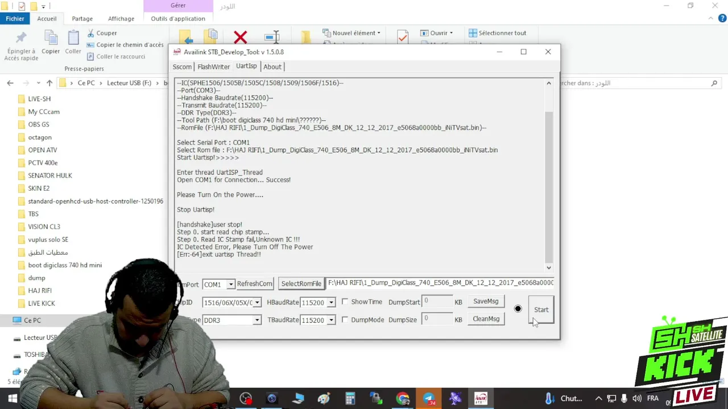The height and width of the screenshot is (409, 728).
Task: Open Availink tool icon on taskbar
Action: point(481,398)
